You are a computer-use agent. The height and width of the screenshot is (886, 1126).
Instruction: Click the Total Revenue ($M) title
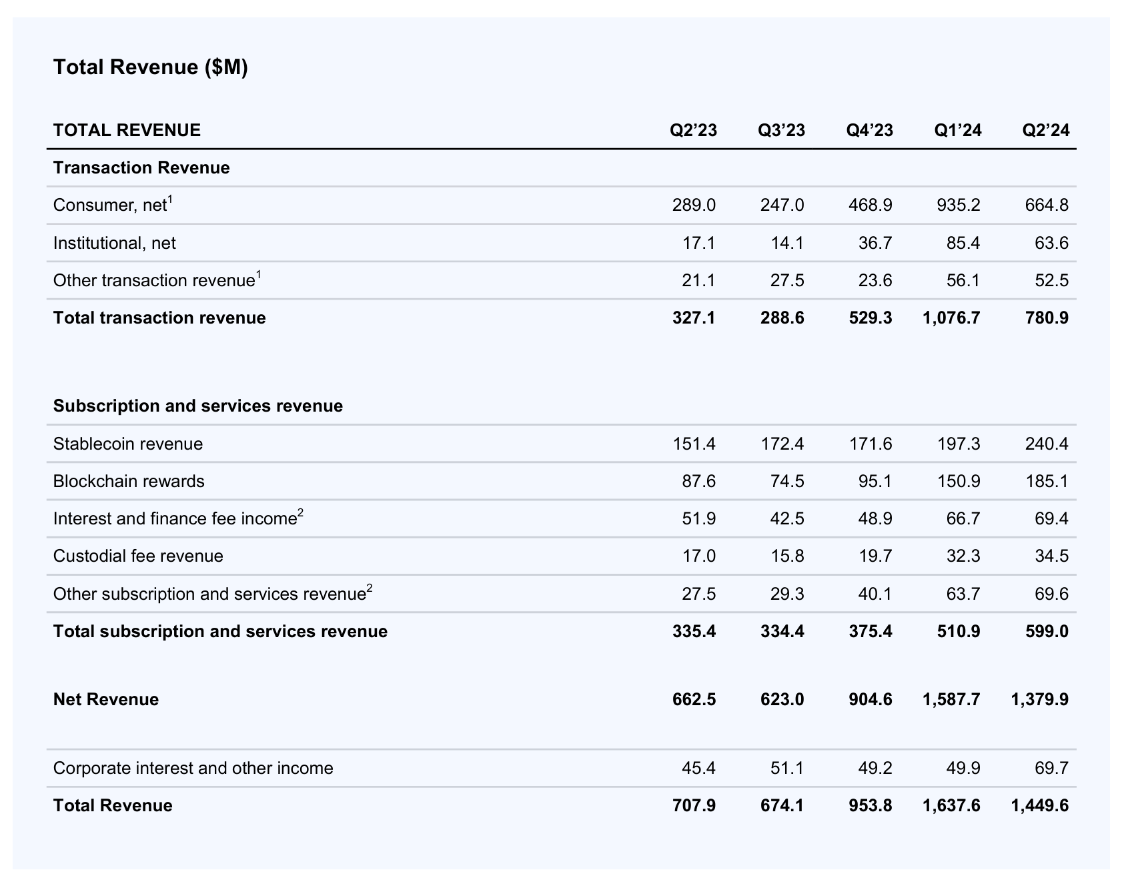point(150,67)
